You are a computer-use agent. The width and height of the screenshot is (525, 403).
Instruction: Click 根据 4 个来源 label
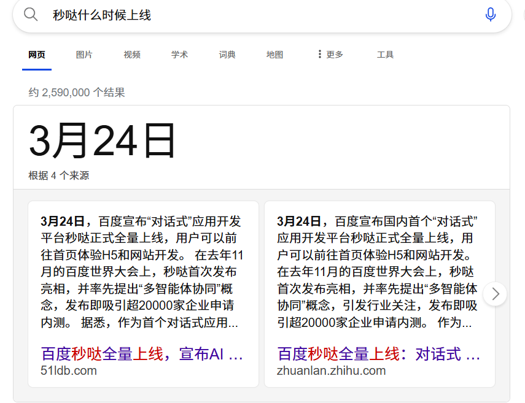coord(58,175)
